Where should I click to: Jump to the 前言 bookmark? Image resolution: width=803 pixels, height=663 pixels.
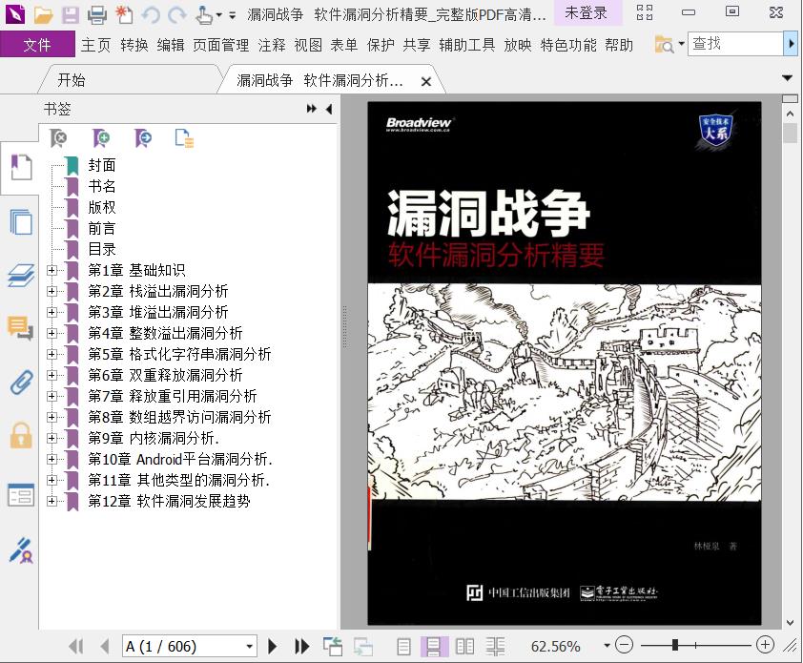tap(102, 228)
